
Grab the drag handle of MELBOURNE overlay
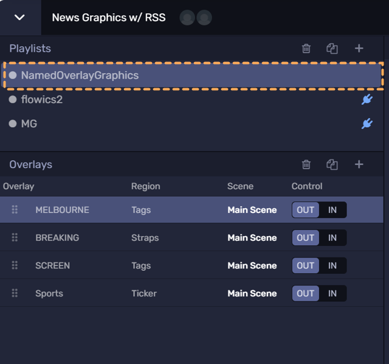click(15, 210)
